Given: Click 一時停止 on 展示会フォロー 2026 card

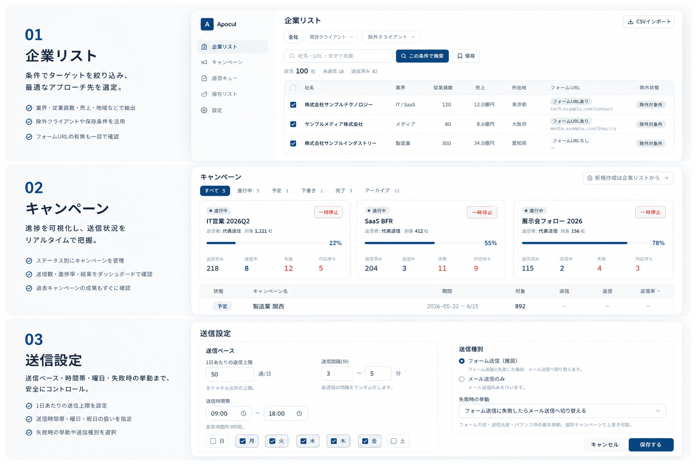Looking at the screenshot, I should 650,213.
